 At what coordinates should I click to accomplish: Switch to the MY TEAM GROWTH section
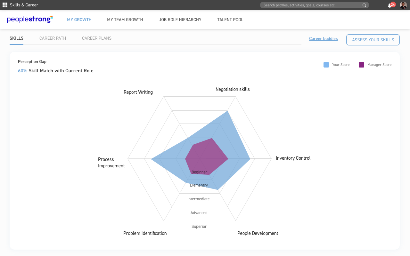(x=125, y=20)
